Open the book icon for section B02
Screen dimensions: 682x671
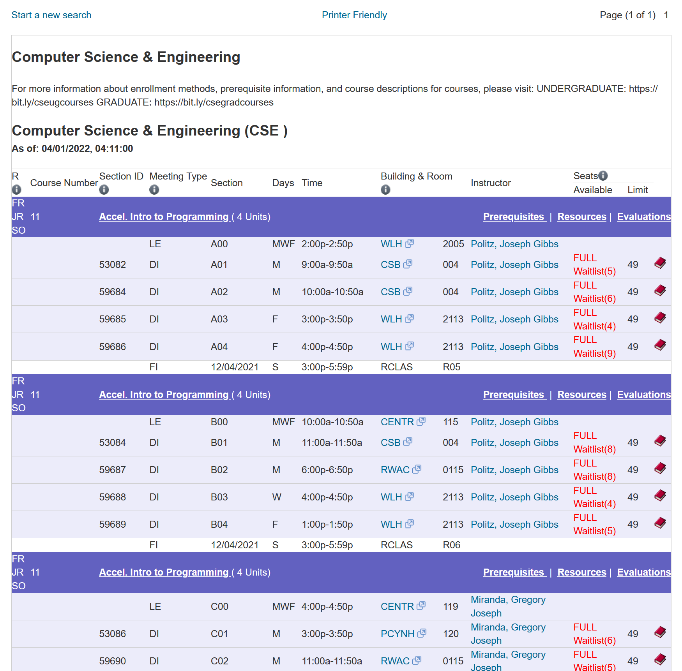[660, 468]
